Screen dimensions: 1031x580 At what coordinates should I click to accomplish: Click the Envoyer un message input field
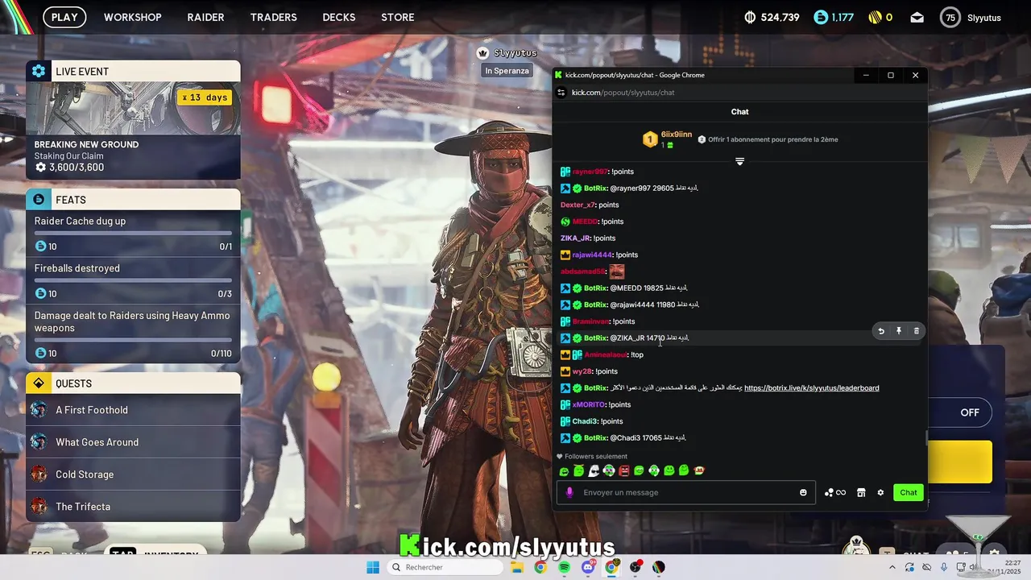pos(685,492)
